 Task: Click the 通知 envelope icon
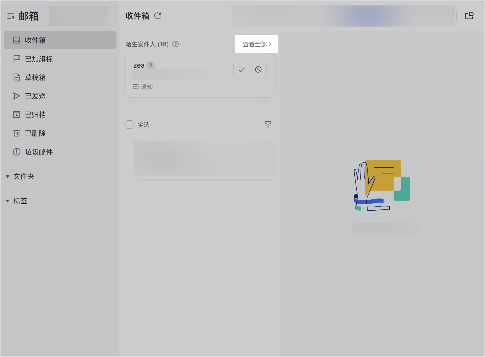click(x=136, y=87)
